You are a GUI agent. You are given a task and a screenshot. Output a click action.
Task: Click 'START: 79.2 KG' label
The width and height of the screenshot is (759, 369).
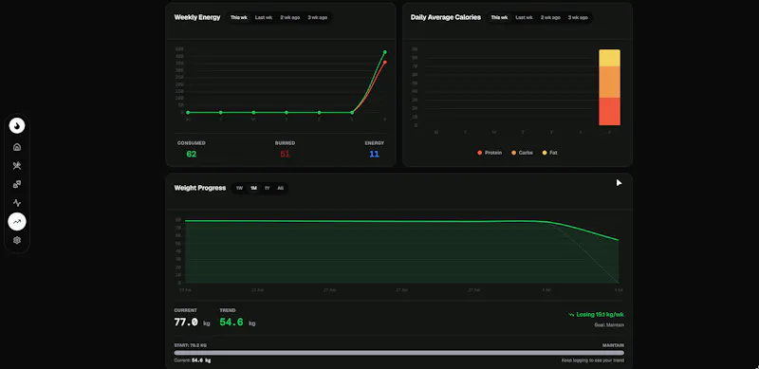tap(191, 345)
